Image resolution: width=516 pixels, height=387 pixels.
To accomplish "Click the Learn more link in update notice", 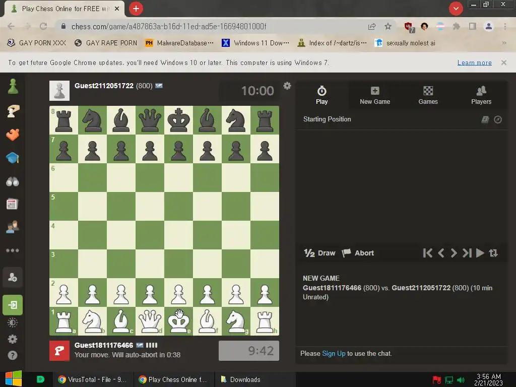I will point(475,62).
